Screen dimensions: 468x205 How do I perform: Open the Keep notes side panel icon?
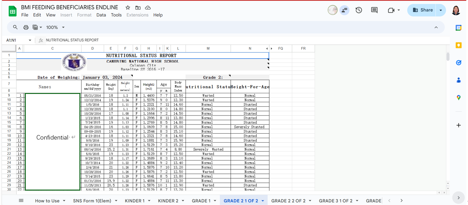pos(458,45)
